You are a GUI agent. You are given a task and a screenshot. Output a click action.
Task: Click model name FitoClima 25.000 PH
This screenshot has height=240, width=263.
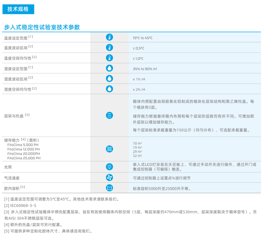(x=24, y=158)
